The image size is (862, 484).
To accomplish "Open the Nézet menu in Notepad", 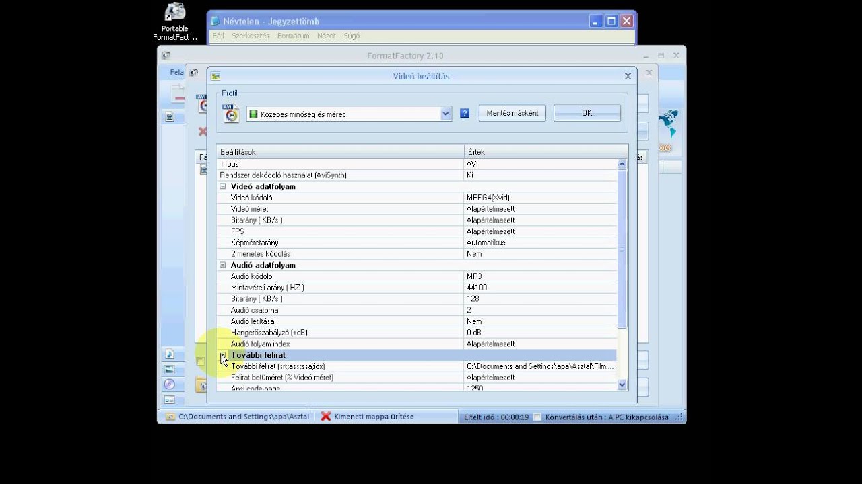I will (326, 36).
